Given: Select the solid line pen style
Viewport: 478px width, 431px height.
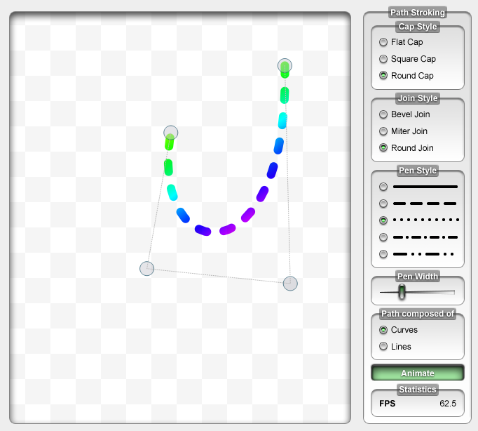Looking at the screenshot, I should (x=383, y=187).
